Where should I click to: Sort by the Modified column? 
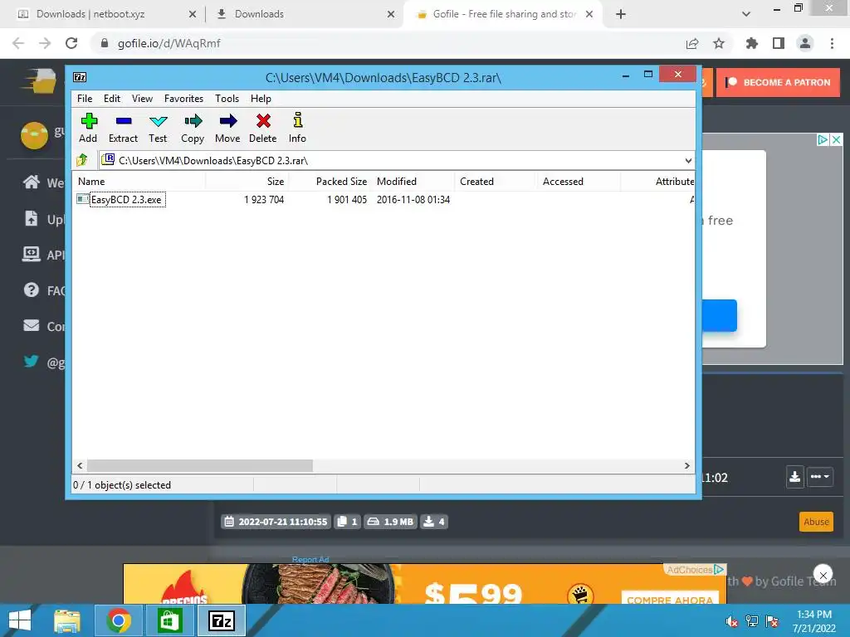[x=413, y=182]
